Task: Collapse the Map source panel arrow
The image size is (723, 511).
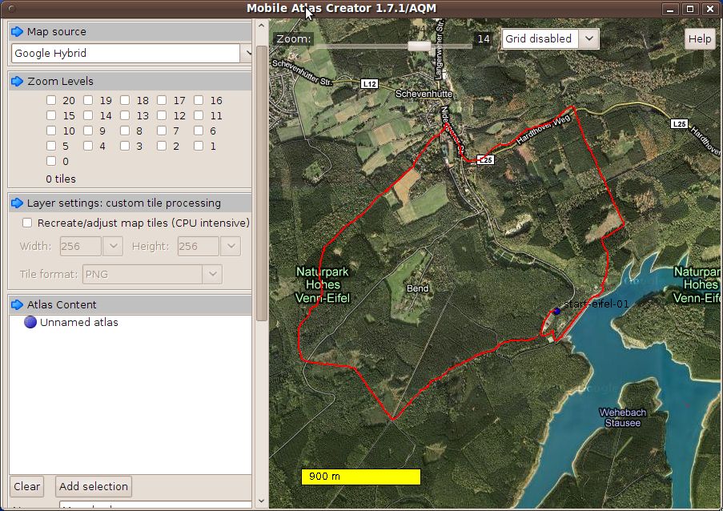Action: point(17,32)
